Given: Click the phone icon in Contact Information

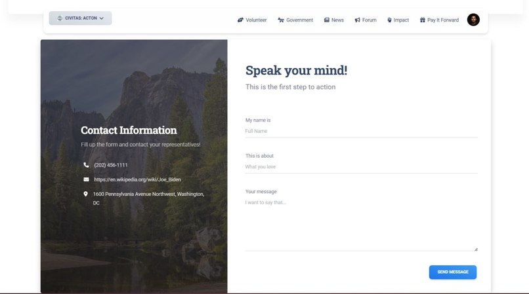Looking at the screenshot, I should (86, 165).
